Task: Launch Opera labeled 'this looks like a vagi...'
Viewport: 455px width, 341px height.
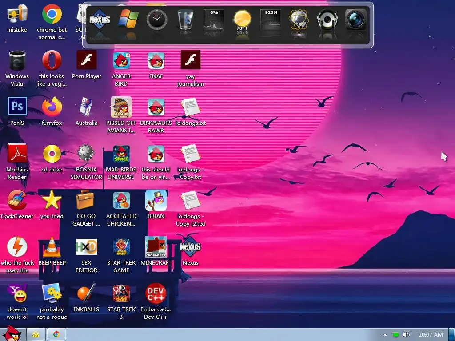Action: point(52,60)
